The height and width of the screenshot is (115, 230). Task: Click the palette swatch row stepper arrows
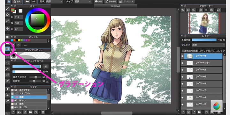click(x=49, y=41)
